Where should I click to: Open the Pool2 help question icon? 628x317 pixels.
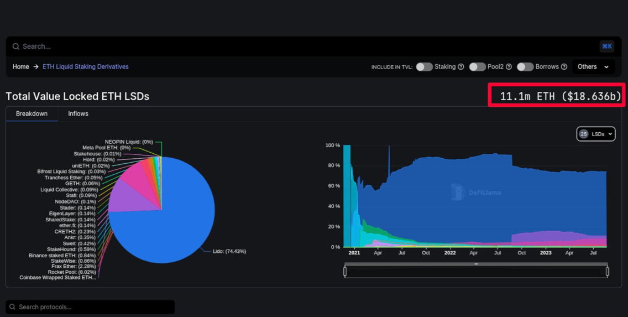[509, 67]
